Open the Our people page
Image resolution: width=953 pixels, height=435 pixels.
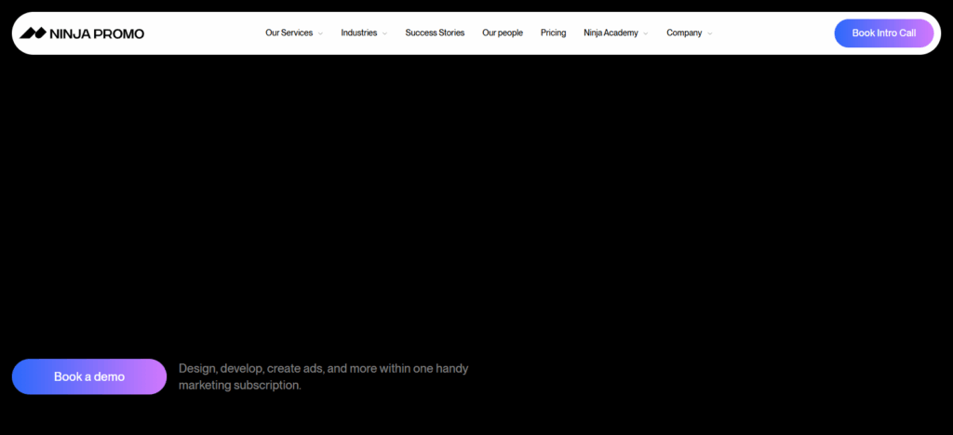503,33
